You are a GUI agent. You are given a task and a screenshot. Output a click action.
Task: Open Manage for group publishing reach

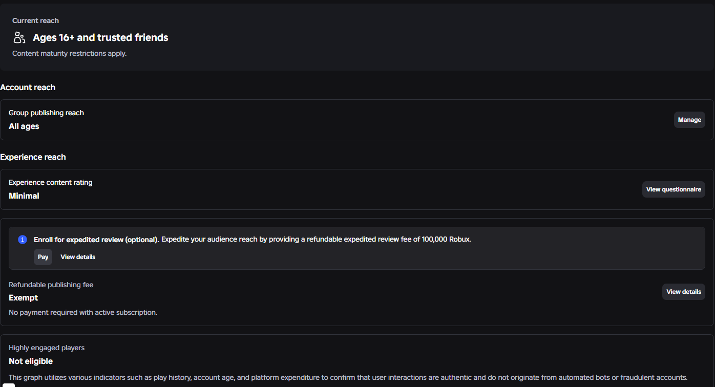pyautogui.click(x=689, y=120)
